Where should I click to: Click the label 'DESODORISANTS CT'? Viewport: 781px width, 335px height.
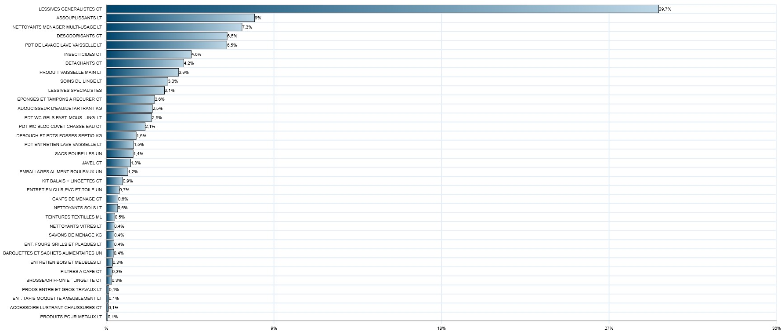79,36
